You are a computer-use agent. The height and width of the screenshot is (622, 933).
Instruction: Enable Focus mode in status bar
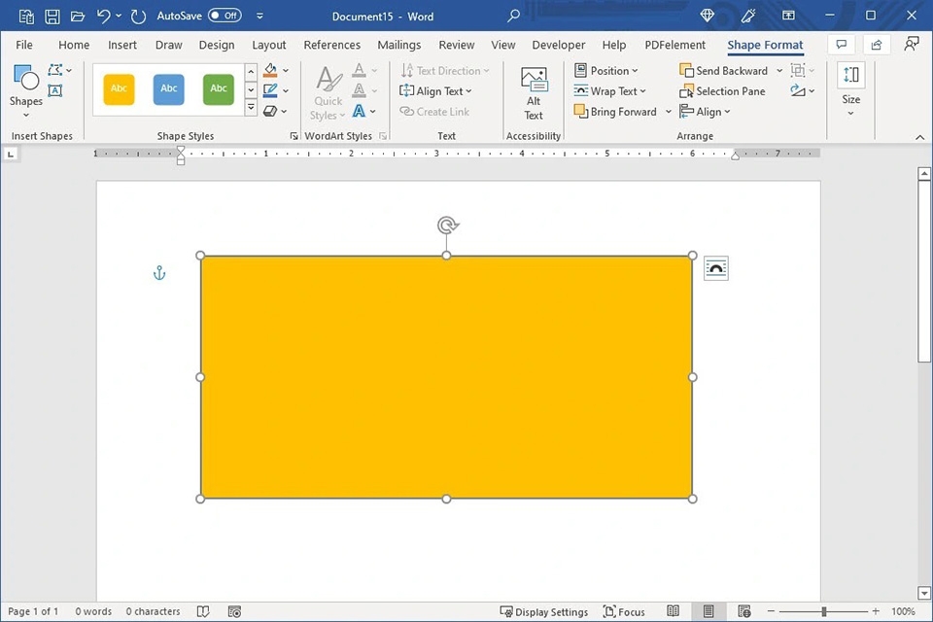click(624, 611)
